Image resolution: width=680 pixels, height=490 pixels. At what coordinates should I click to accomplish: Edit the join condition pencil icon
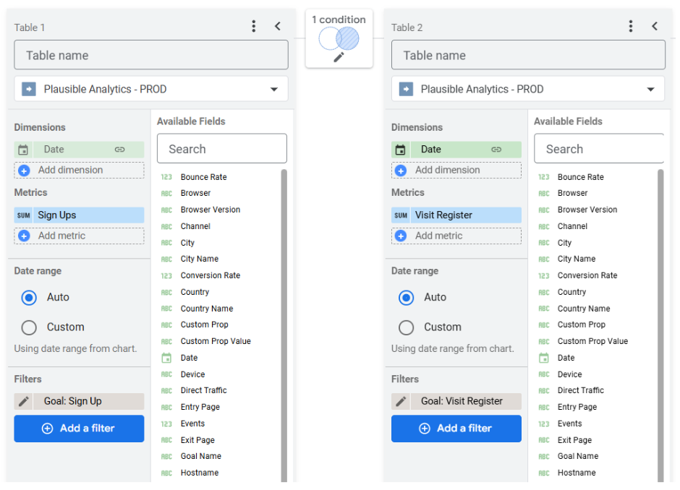pyautogui.click(x=339, y=57)
